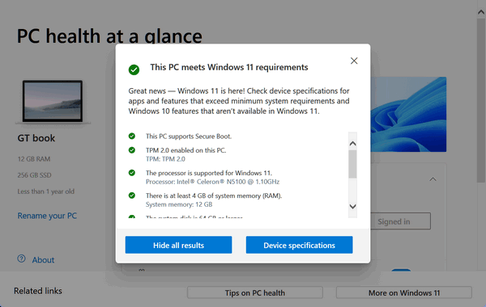Image resolution: width=486 pixels, height=307 pixels.
Task: Open the About link
Action: [x=43, y=260]
